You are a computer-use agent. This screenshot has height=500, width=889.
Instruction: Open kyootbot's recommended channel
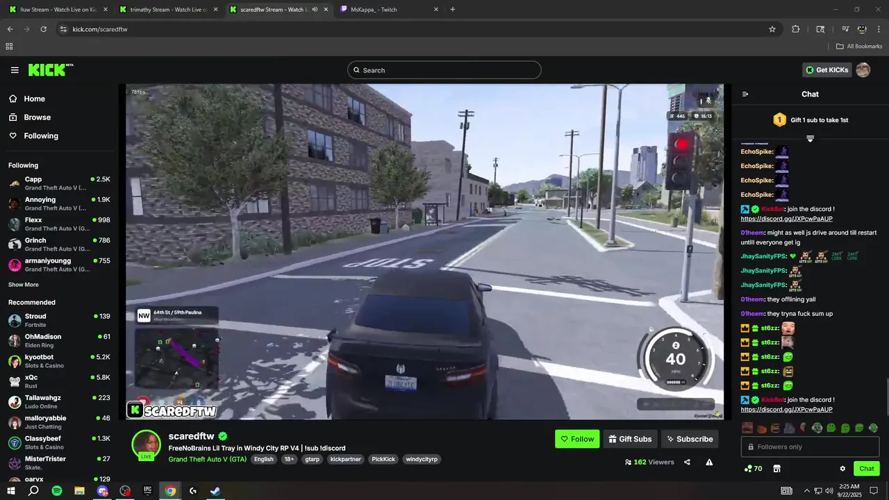[x=59, y=361]
